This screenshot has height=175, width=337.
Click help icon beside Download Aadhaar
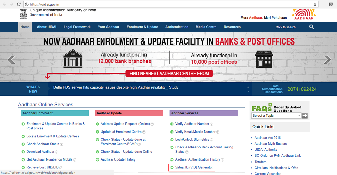(57, 152)
